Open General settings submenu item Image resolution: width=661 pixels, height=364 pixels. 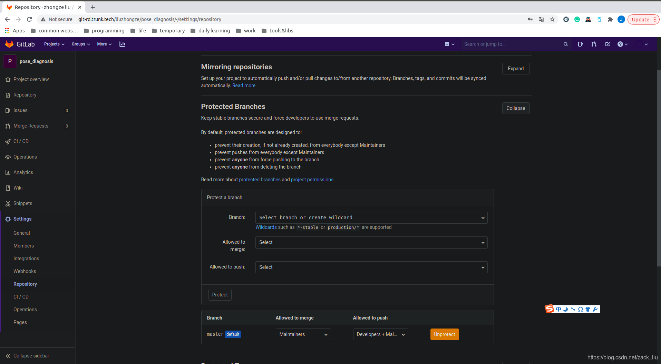coord(22,233)
